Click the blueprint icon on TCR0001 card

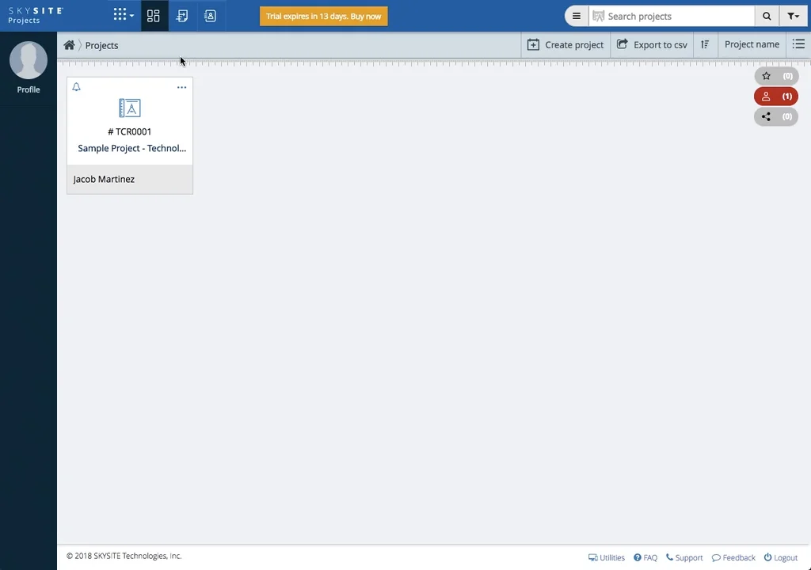pos(130,108)
